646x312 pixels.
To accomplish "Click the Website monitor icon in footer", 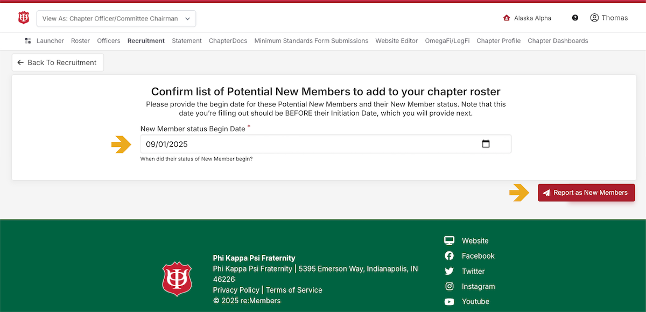I will click(x=449, y=240).
